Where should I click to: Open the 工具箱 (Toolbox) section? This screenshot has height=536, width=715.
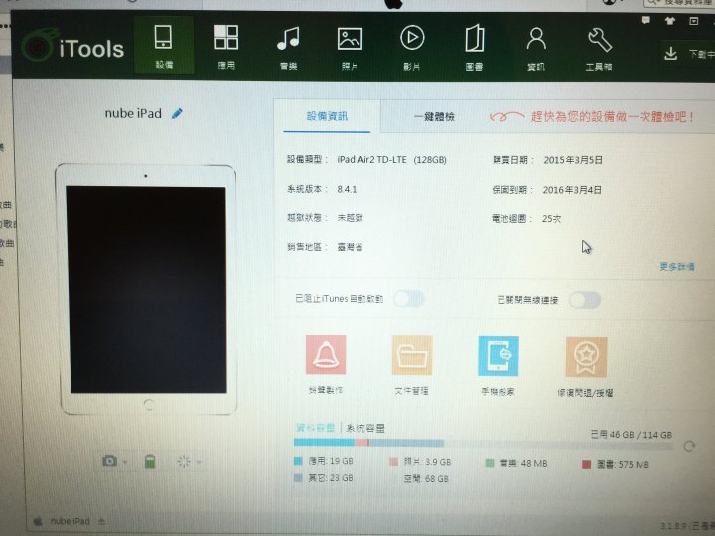598,50
